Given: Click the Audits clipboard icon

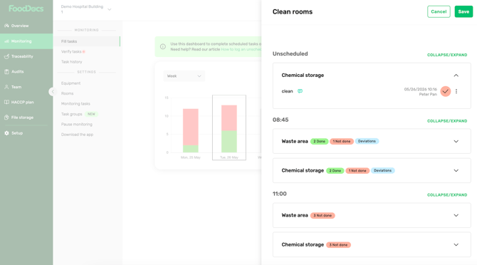Looking at the screenshot, I should click(x=6, y=71).
